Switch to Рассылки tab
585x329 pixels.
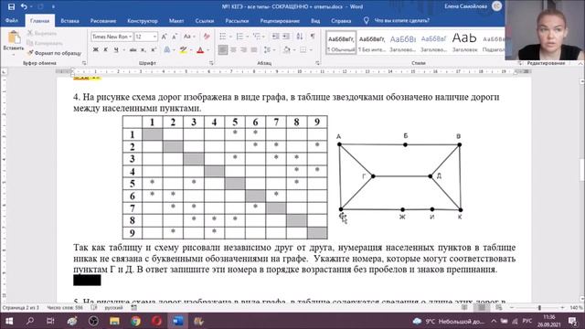(237, 21)
